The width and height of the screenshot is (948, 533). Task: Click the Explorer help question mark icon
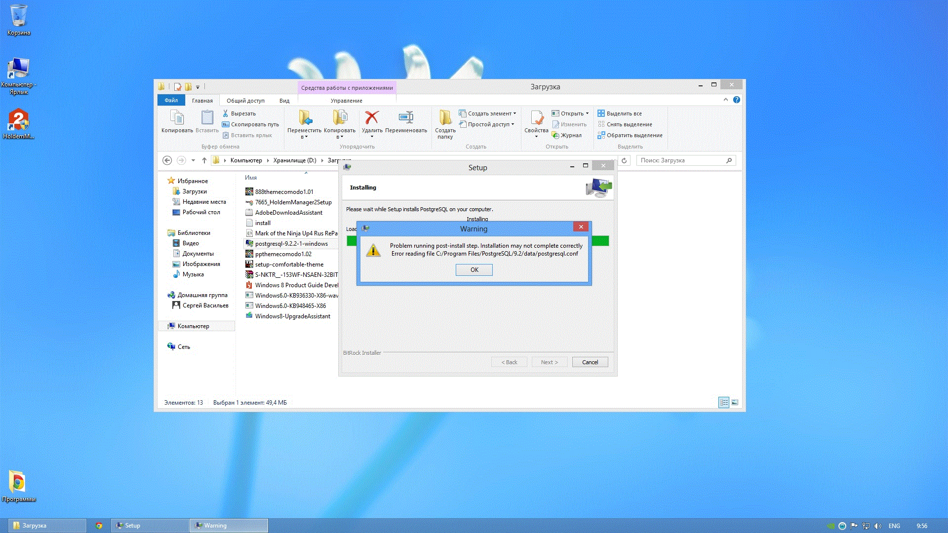737,100
